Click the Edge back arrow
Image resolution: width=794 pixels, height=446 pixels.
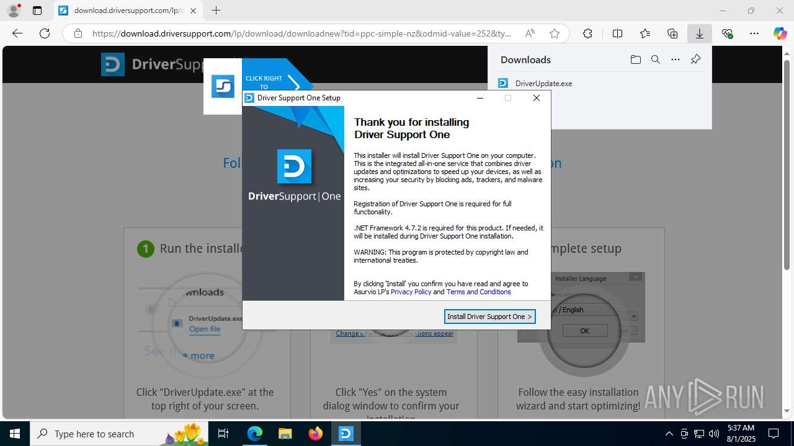click(x=17, y=33)
